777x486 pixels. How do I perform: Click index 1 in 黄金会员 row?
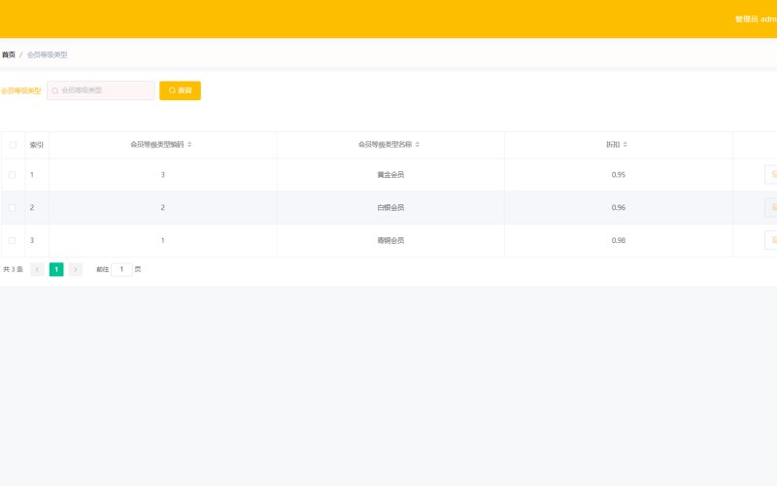click(x=32, y=175)
